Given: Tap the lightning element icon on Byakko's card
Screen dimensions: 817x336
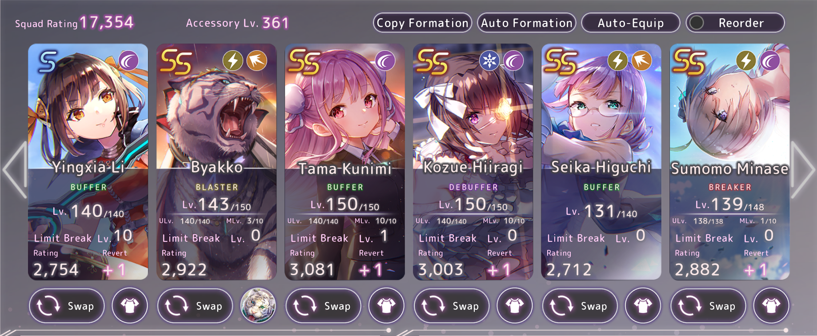Looking at the screenshot, I should [233, 61].
